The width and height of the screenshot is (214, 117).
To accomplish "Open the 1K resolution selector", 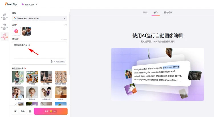I will coord(15,111).
